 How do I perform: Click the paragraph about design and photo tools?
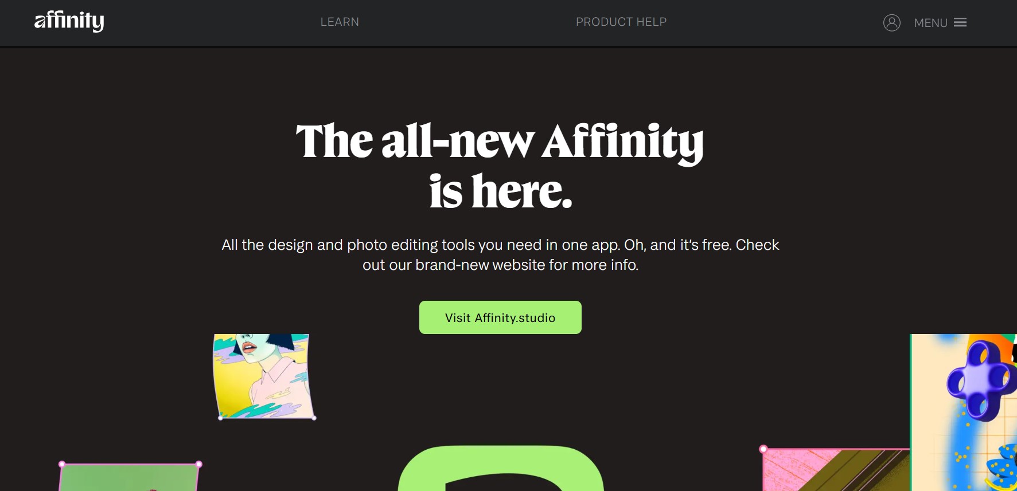[500, 254]
